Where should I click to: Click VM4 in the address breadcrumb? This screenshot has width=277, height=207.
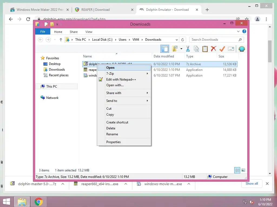coord(136,40)
